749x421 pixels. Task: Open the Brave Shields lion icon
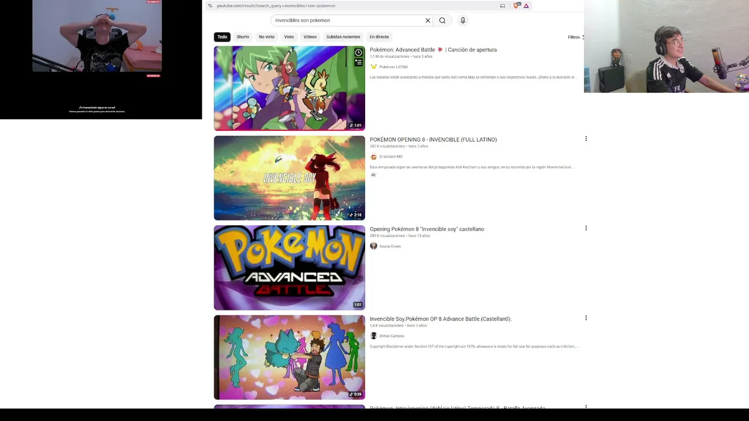click(x=516, y=6)
